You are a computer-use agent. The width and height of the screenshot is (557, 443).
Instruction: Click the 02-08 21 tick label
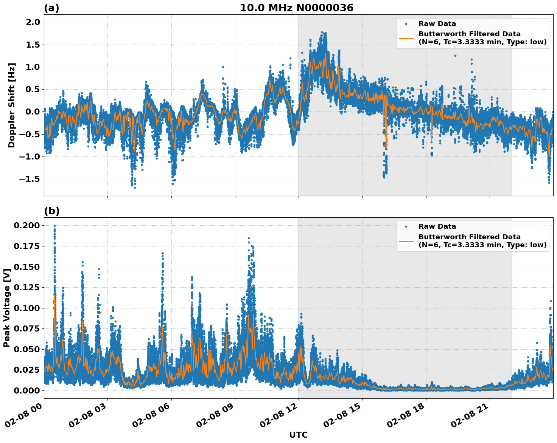click(x=470, y=415)
